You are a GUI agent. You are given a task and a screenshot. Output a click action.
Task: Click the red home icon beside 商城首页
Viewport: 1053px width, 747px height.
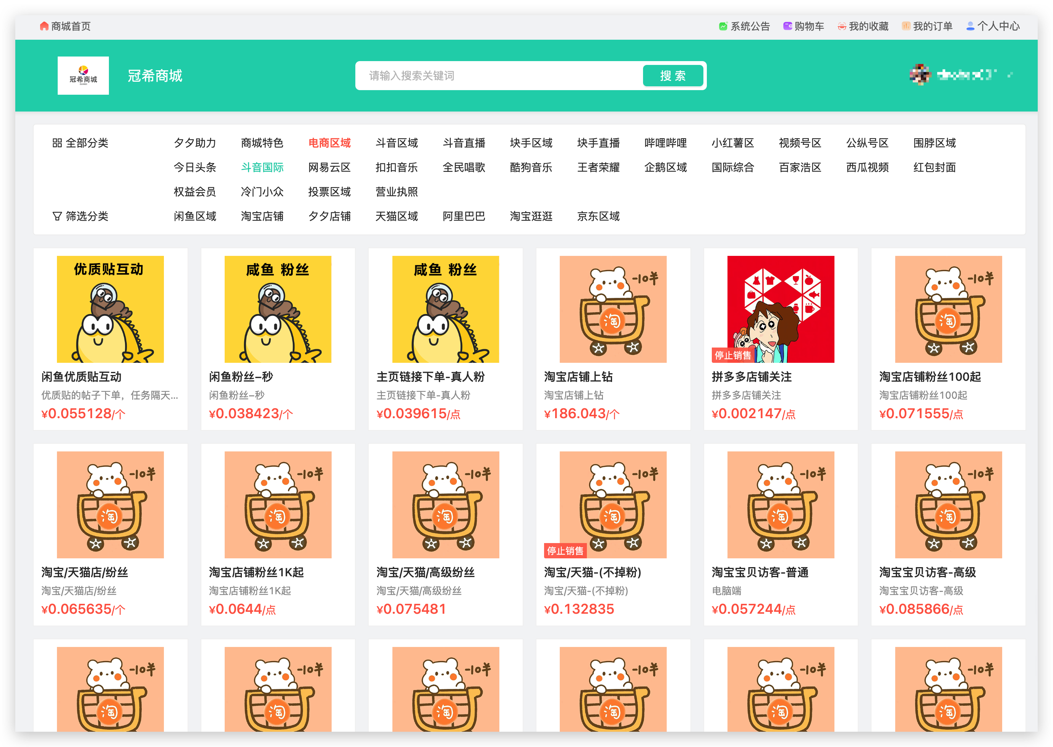pyautogui.click(x=44, y=26)
